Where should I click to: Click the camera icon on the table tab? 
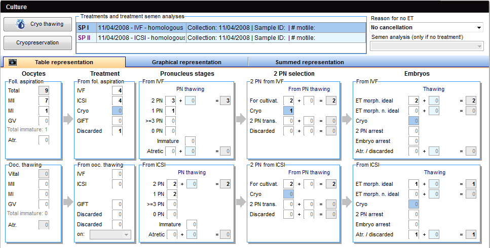[13, 62]
